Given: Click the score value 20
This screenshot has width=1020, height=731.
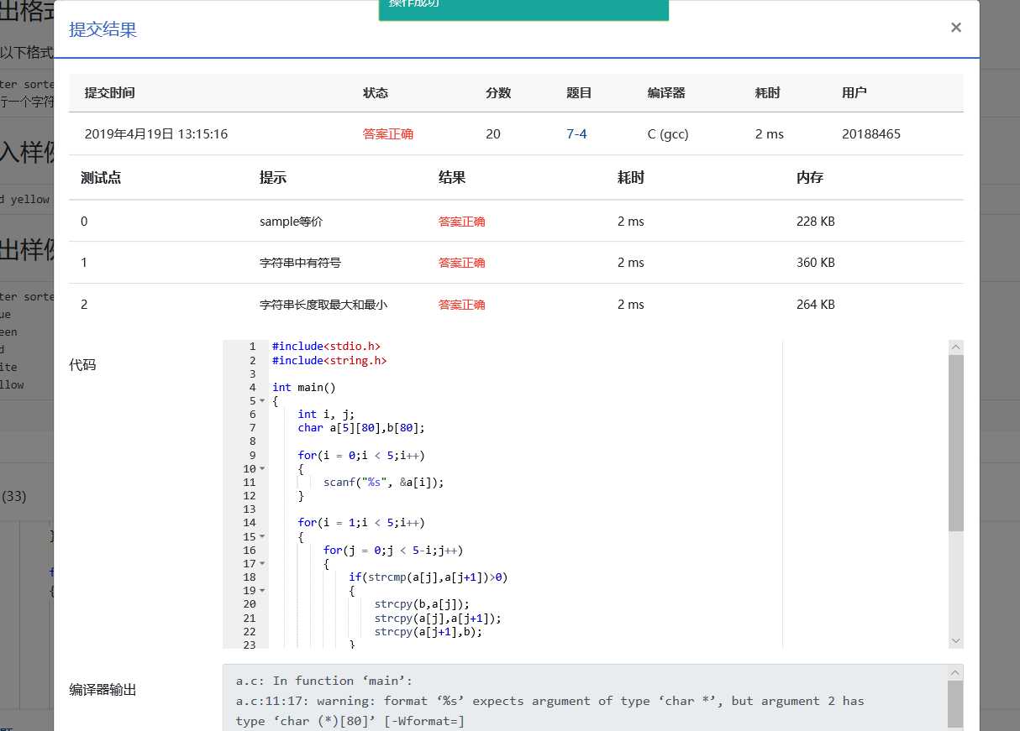Looking at the screenshot, I should point(493,134).
